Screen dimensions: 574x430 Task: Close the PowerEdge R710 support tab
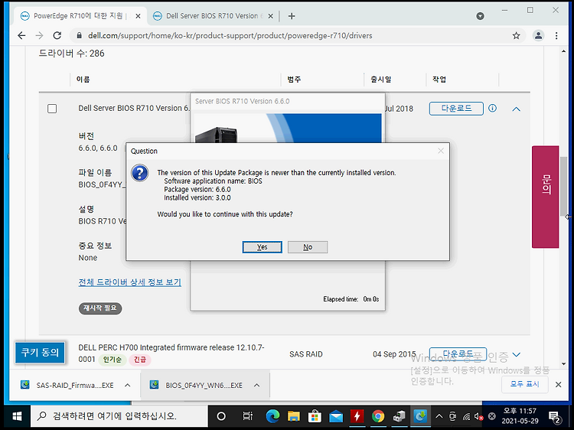click(138, 16)
